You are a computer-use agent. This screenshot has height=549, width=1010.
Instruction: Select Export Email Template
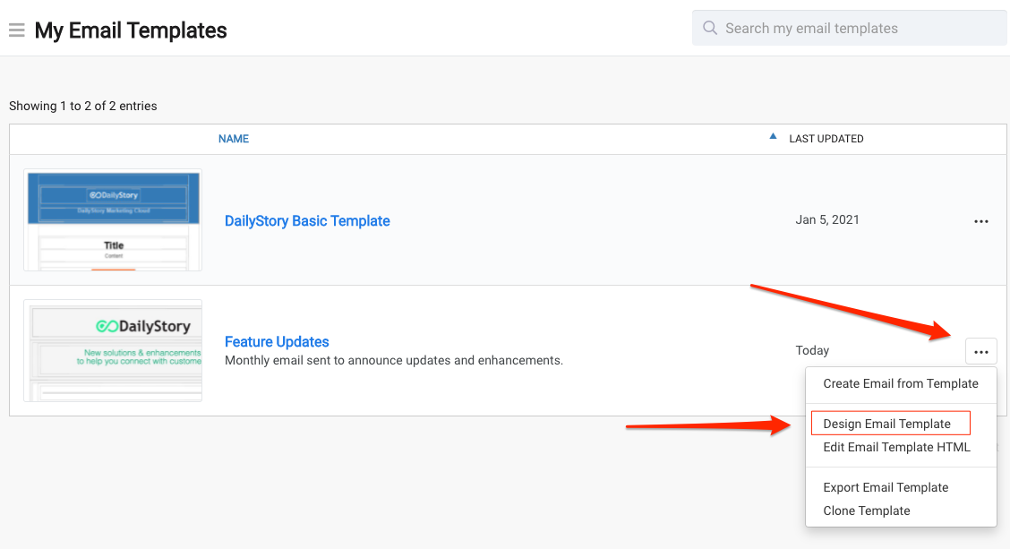[x=886, y=487]
